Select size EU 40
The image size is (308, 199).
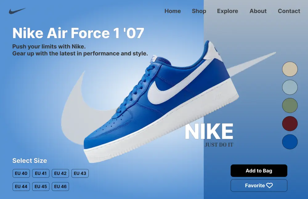(21, 173)
